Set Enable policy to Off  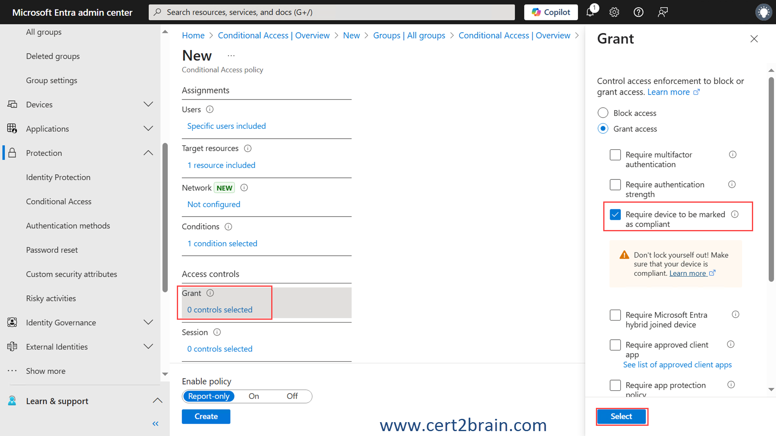click(x=292, y=396)
